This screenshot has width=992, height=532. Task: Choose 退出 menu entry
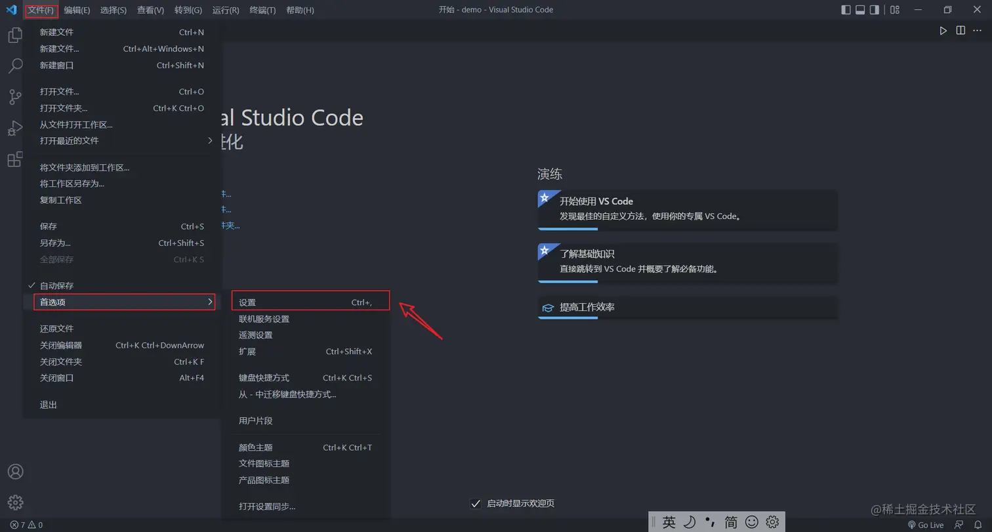[x=123, y=405]
